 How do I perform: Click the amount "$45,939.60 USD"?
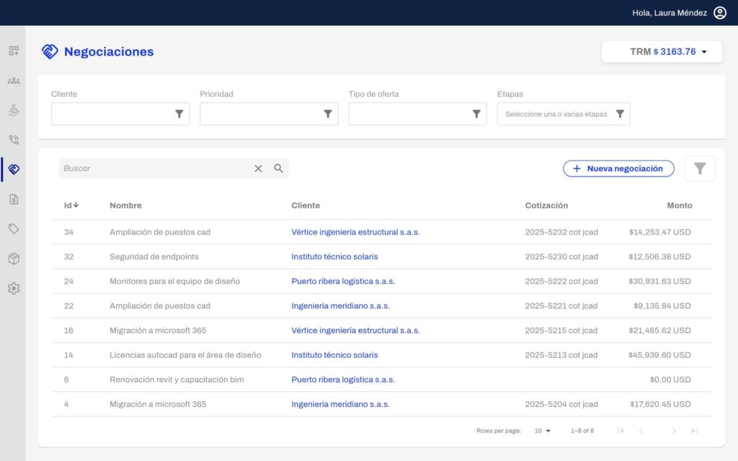(x=659, y=355)
